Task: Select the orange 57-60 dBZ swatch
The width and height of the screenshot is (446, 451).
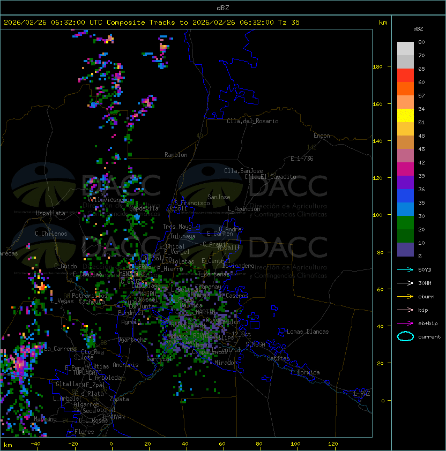Action: point(405,88)
